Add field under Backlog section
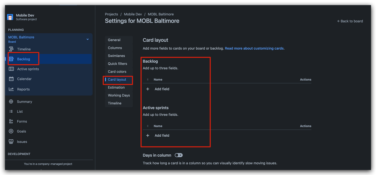 158,89
